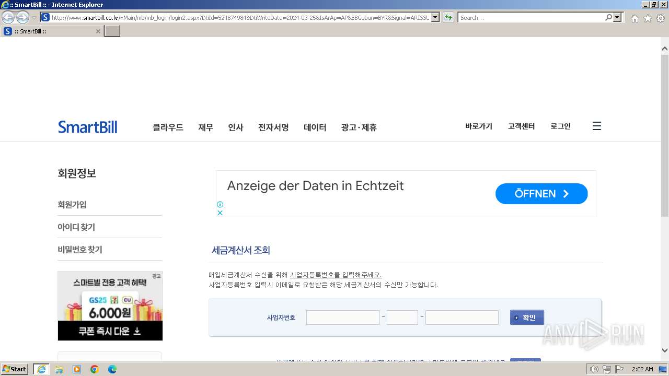Click the URL address field
This screenshot has width=669, height=376.
click(x=240, y=17)
